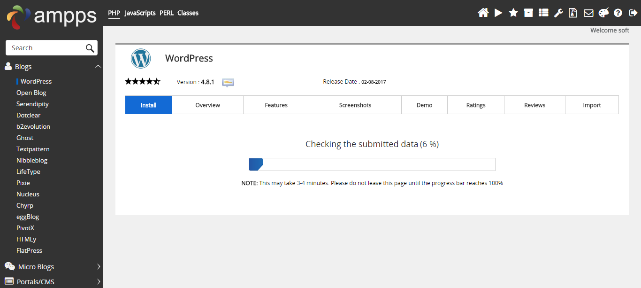Screen dimensions: 641x288
Task: Switch to the PERL menu
Action: click(167, 13)
